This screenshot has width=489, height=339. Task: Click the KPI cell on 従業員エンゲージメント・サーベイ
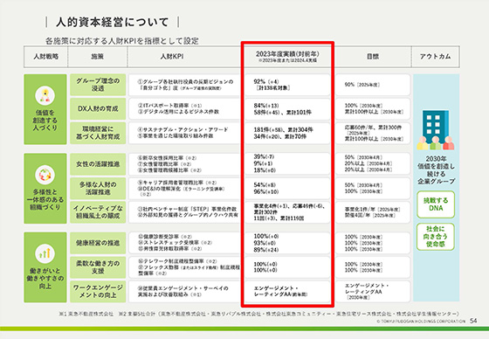pos(184,291)
